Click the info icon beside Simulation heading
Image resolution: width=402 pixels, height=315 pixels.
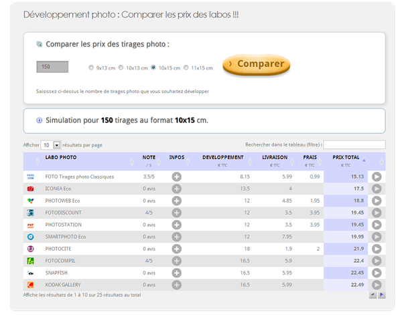point(40,120)
